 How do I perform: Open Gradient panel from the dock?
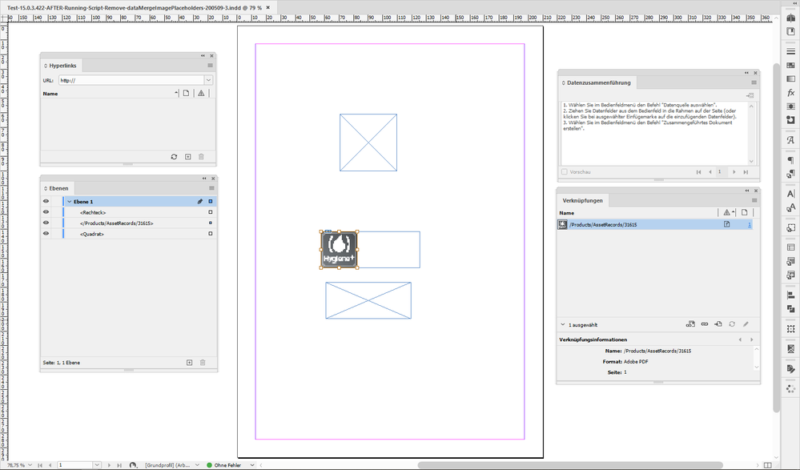point(791,79)
